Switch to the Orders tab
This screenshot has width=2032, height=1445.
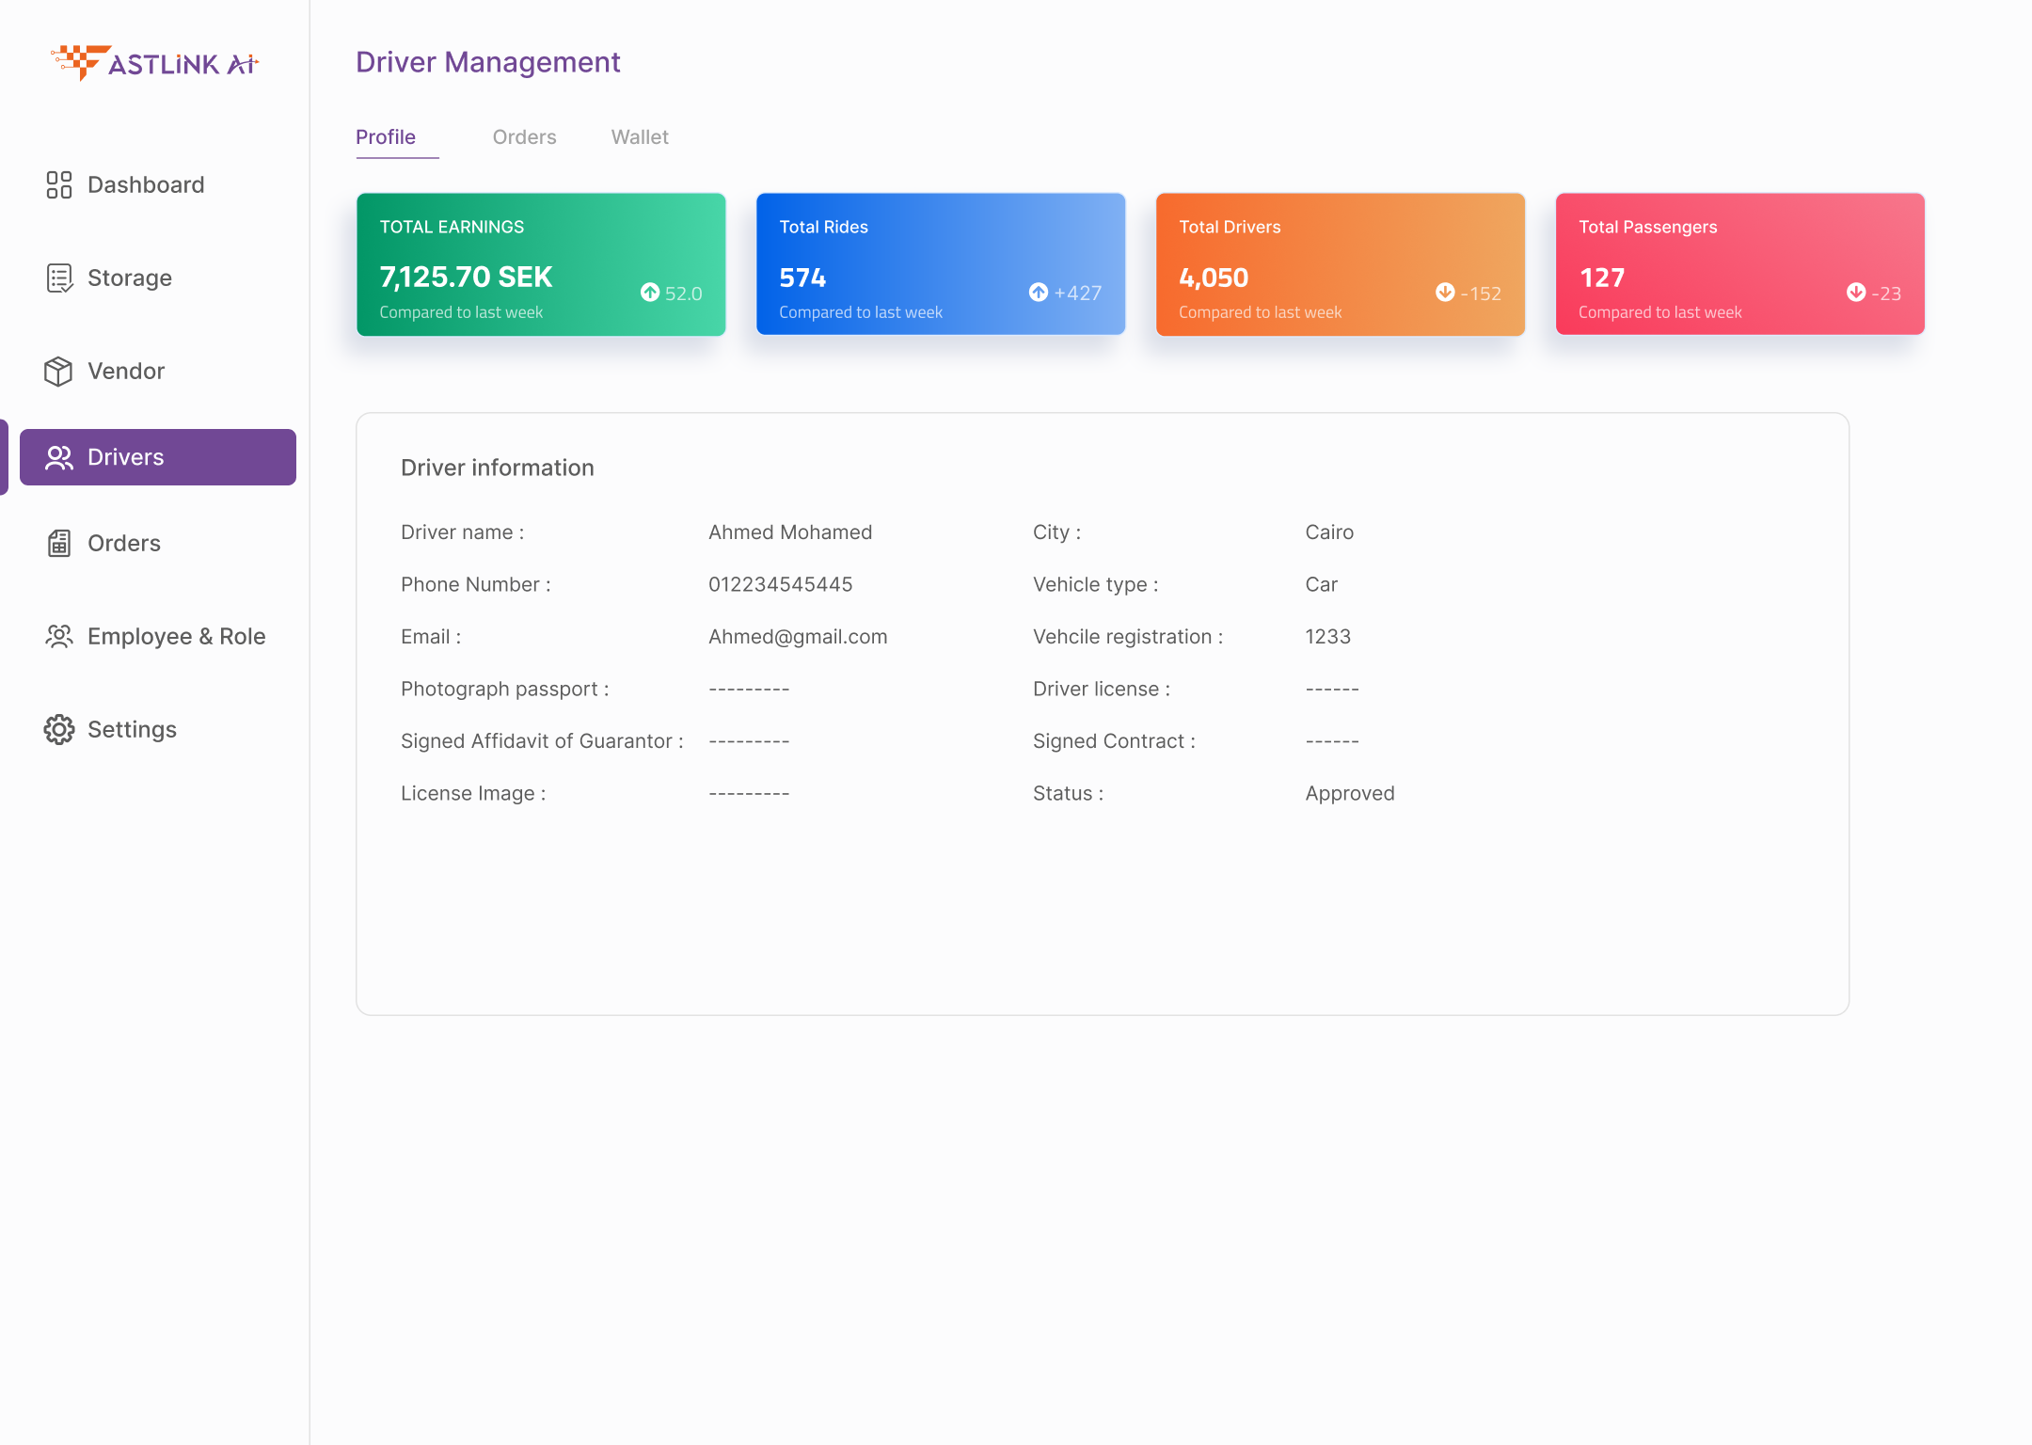(x=524, y=137)
